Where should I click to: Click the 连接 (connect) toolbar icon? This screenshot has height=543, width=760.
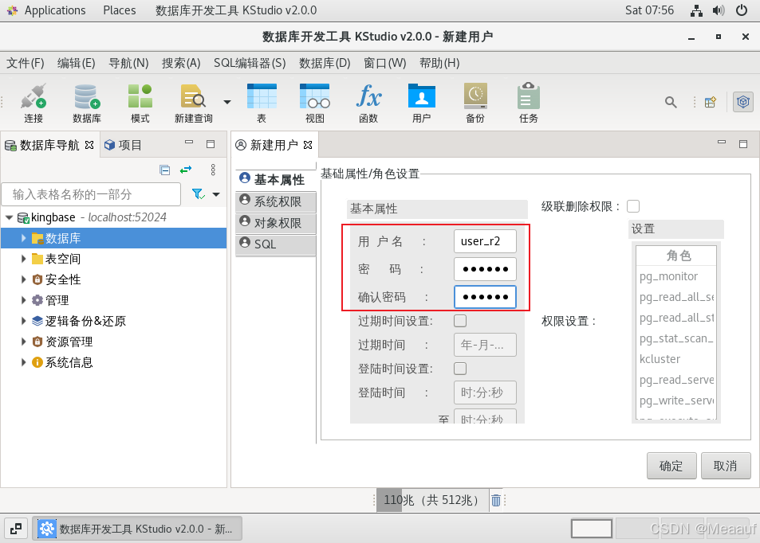click(33, 103)
